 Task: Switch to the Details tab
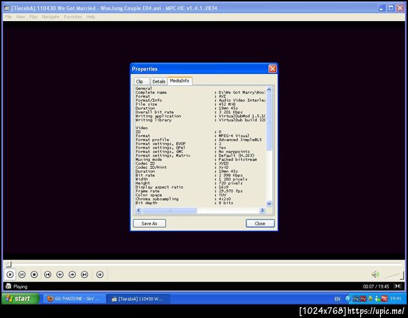158,81
